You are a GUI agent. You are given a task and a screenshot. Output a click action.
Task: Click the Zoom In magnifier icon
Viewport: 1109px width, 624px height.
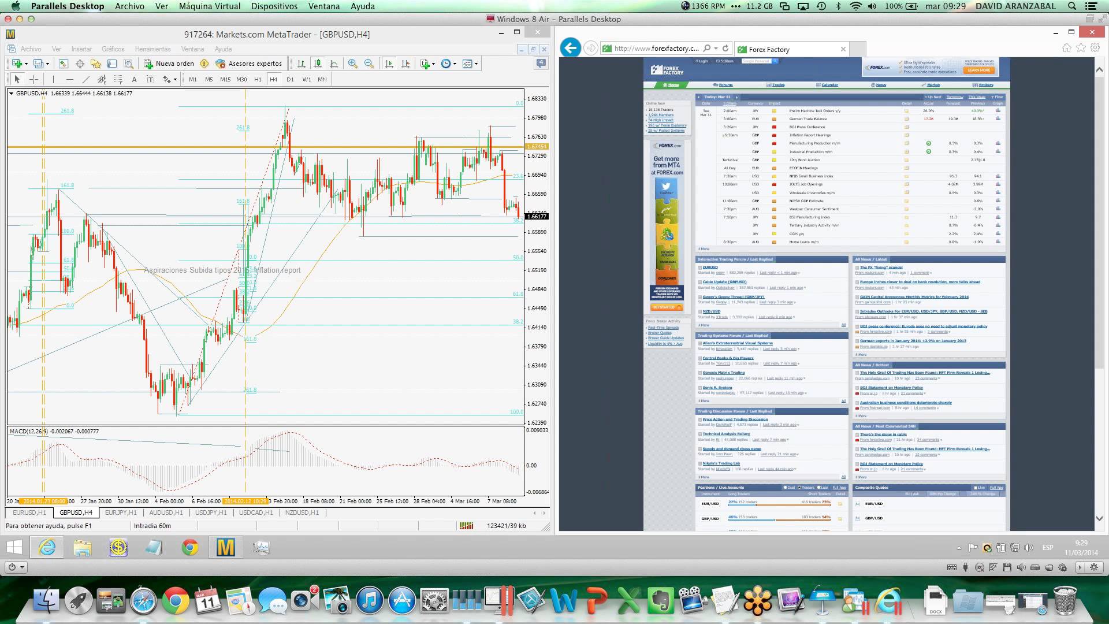tap(352, 64)
